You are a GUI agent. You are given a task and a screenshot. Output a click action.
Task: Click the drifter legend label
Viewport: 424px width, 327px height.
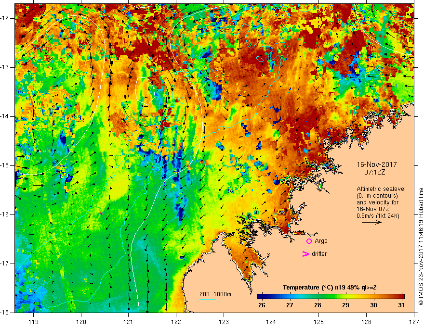(319, 254)
